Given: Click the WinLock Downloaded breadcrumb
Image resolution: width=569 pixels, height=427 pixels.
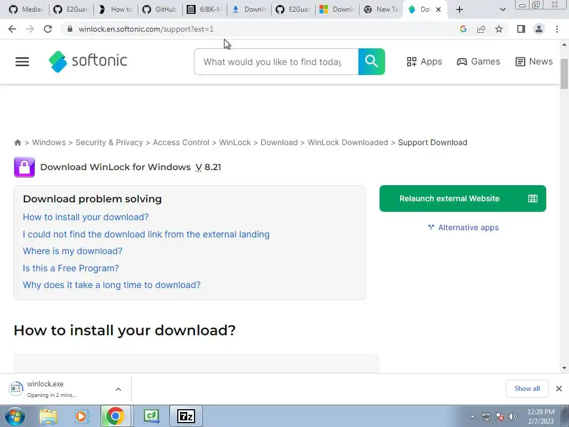Looking at the screenshot, I should [348, 142].
